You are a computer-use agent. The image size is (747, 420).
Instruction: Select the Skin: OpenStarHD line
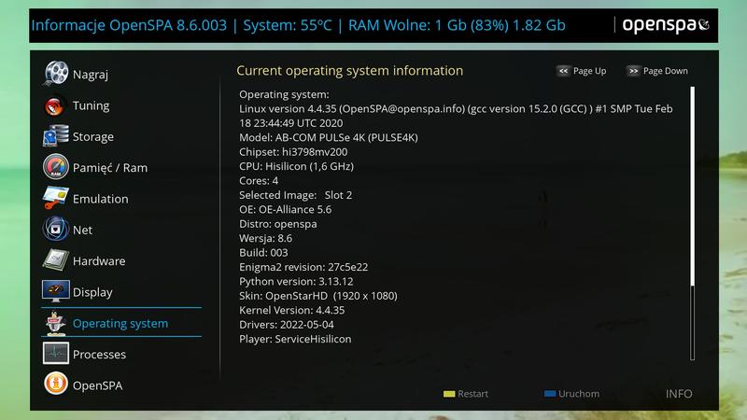pos(318,296)
